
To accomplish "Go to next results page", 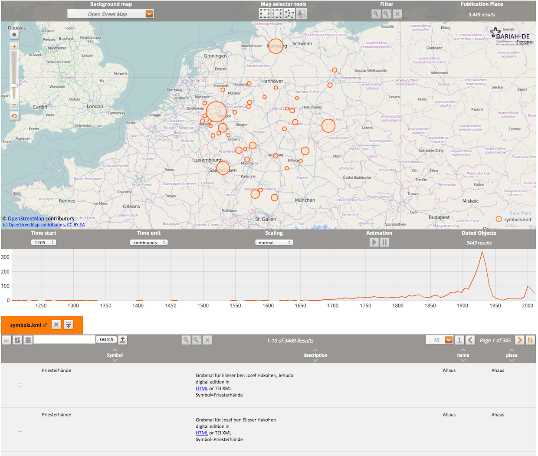I will point(520,340).
